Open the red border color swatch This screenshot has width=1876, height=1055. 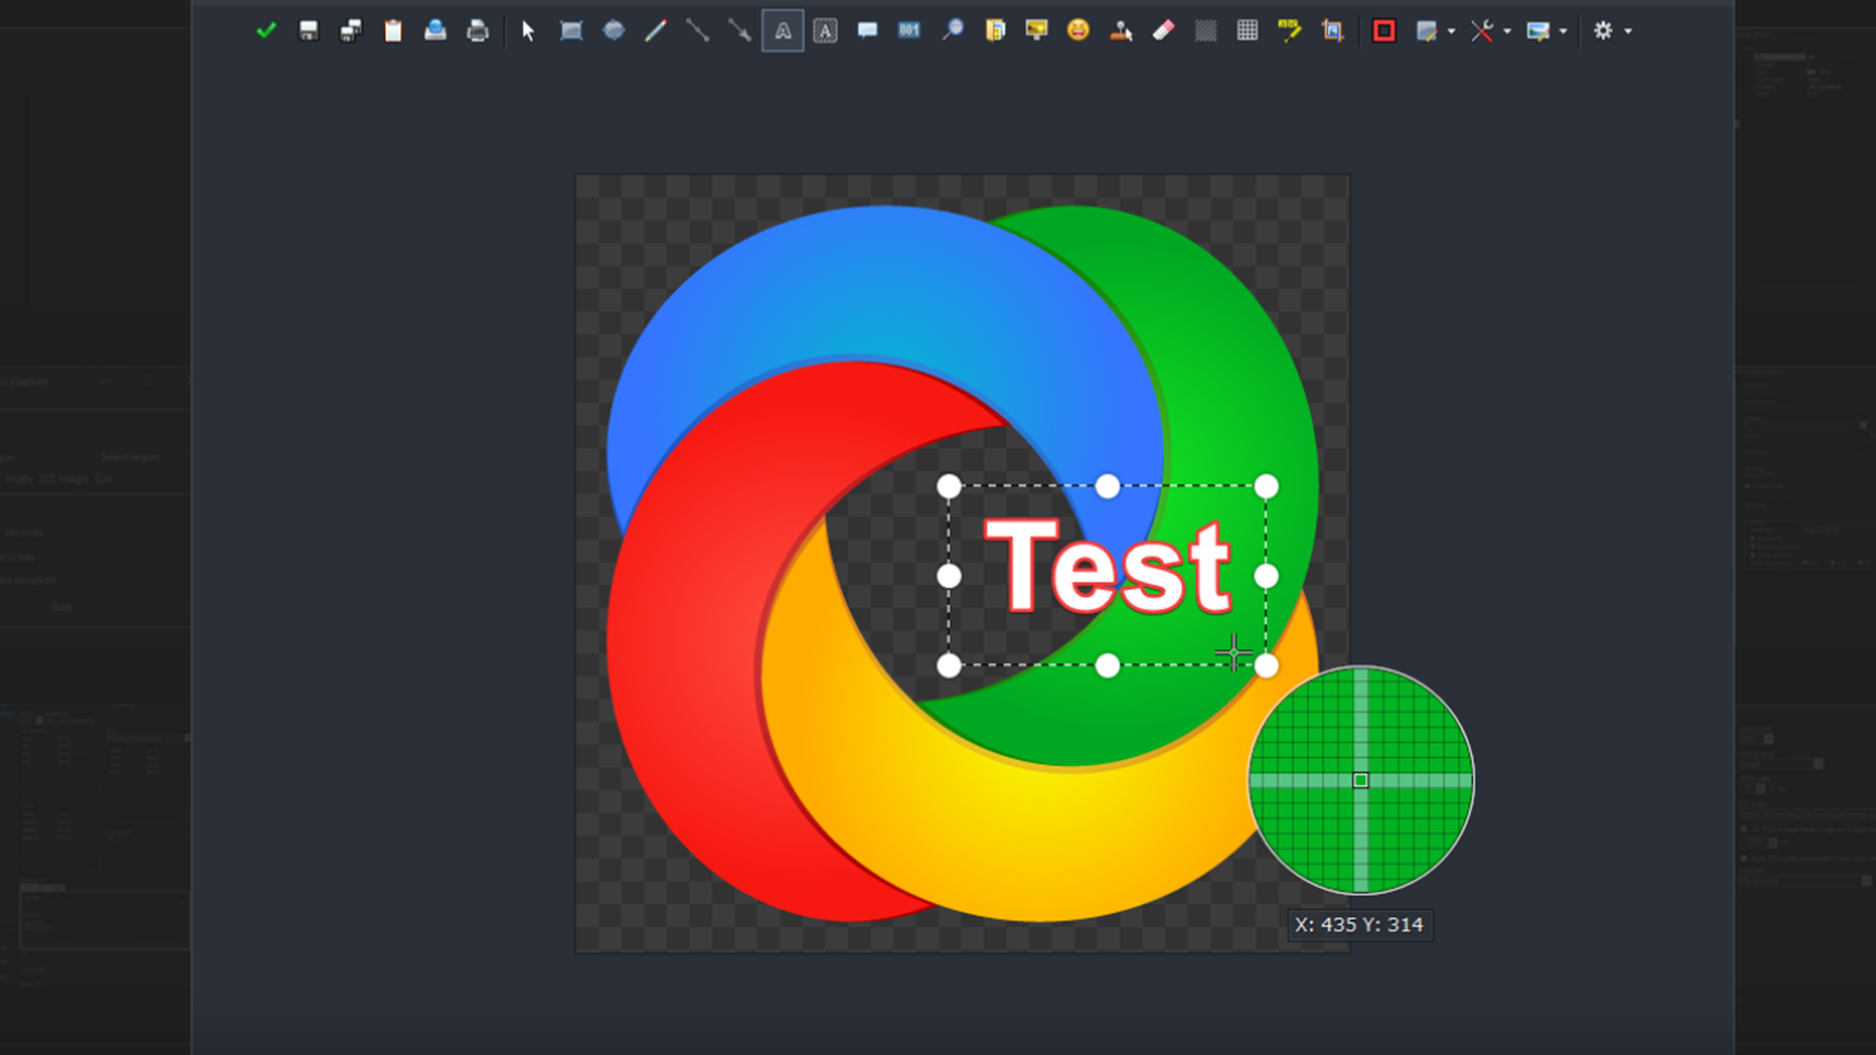click(1384, 31)
